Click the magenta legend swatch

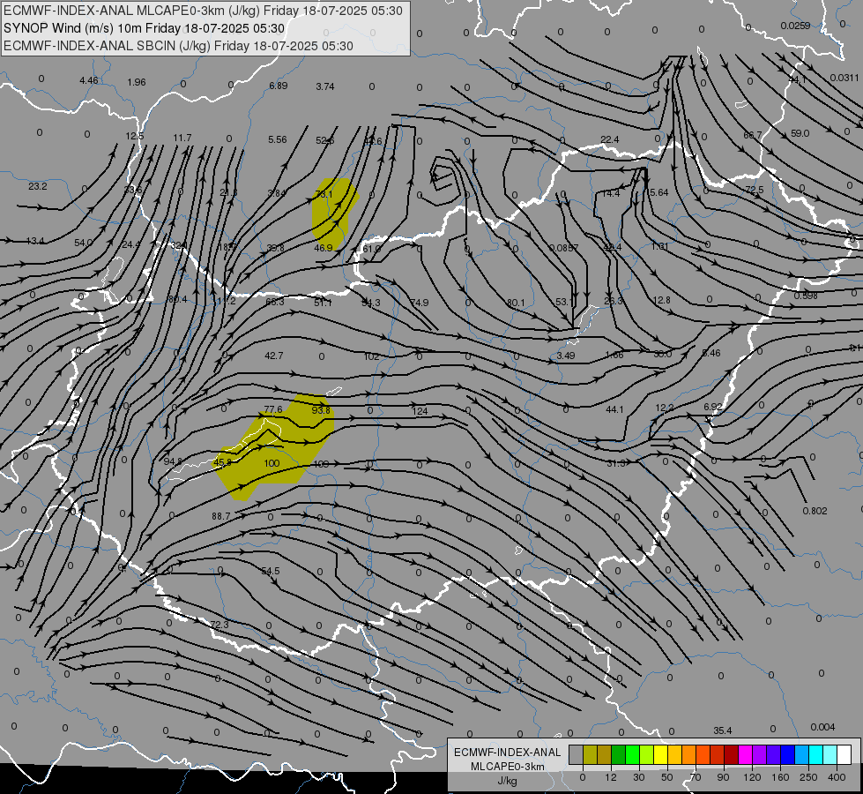tap(746, 754)
